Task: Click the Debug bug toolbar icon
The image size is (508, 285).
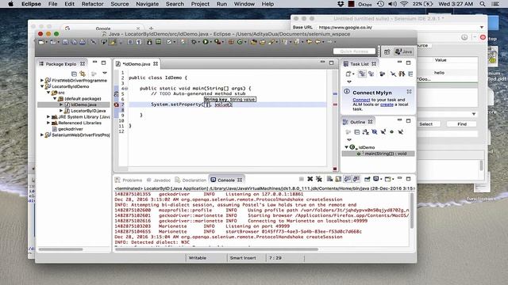Action: (194, 42)
